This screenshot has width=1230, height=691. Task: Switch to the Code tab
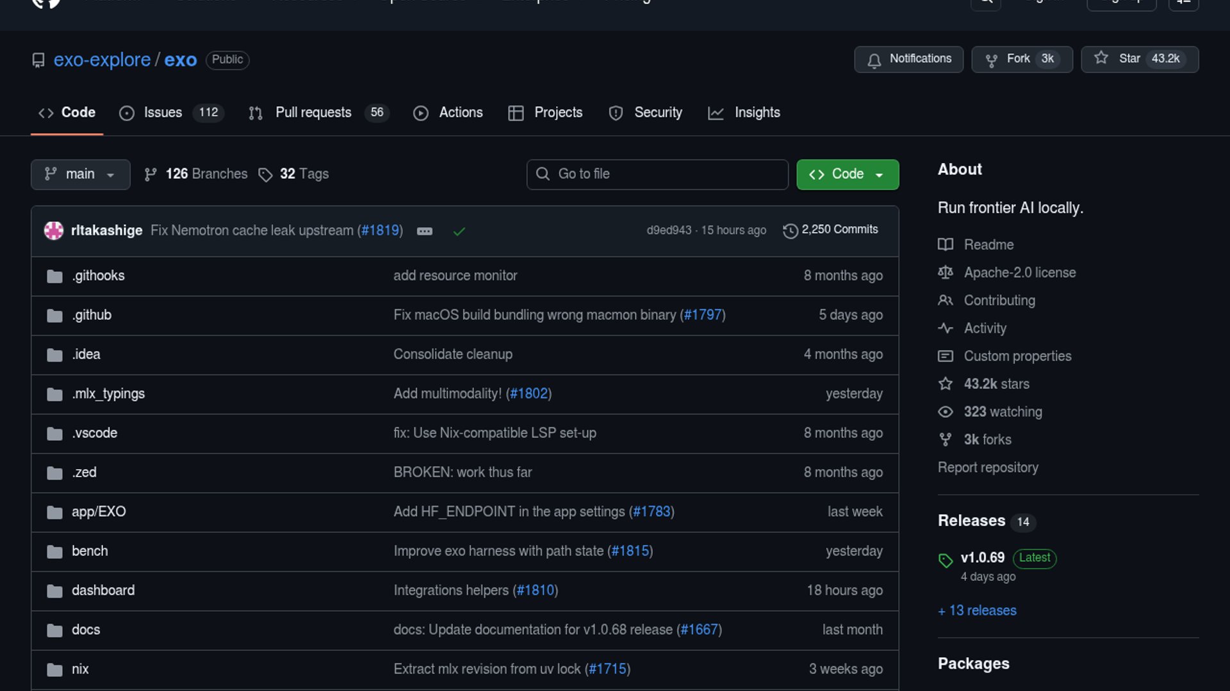click(67, 113)
